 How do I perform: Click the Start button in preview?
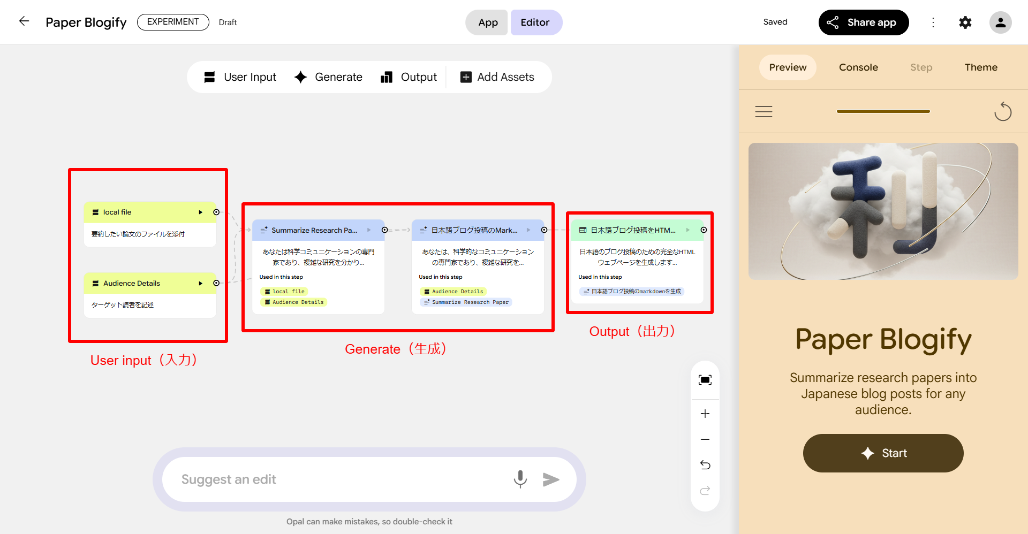point(883,453)
